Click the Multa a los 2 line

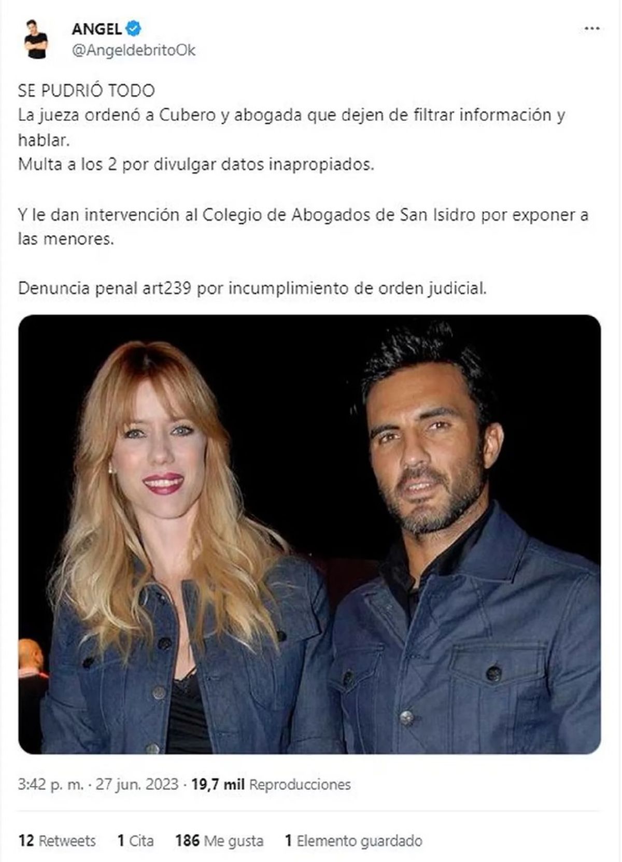tap(196, 164)
